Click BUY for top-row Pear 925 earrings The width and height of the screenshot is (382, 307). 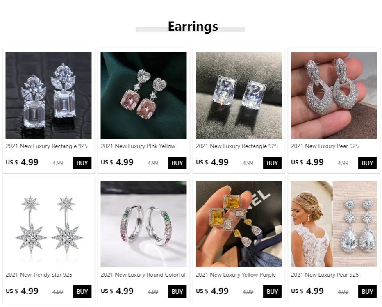pos(367,163)
